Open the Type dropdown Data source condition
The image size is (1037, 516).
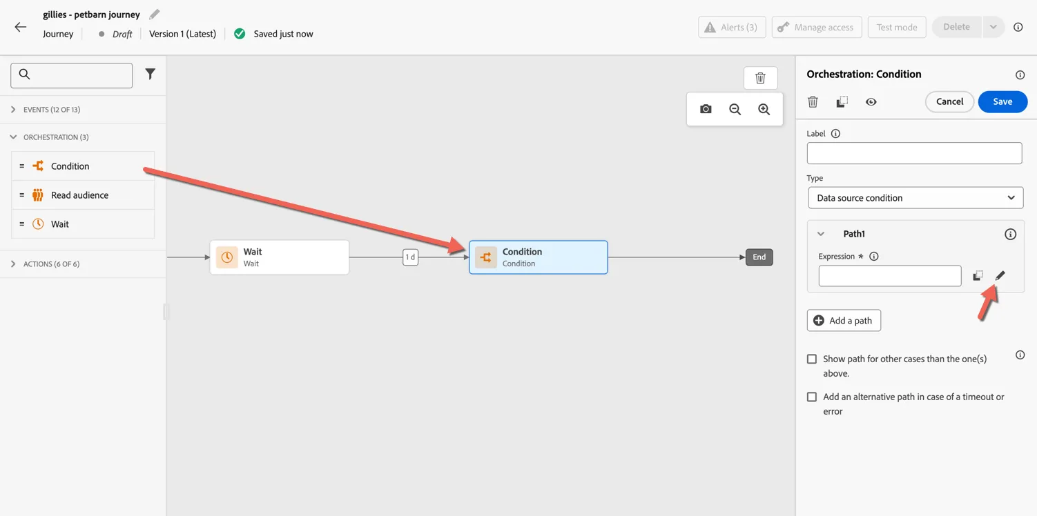(915, 198)
